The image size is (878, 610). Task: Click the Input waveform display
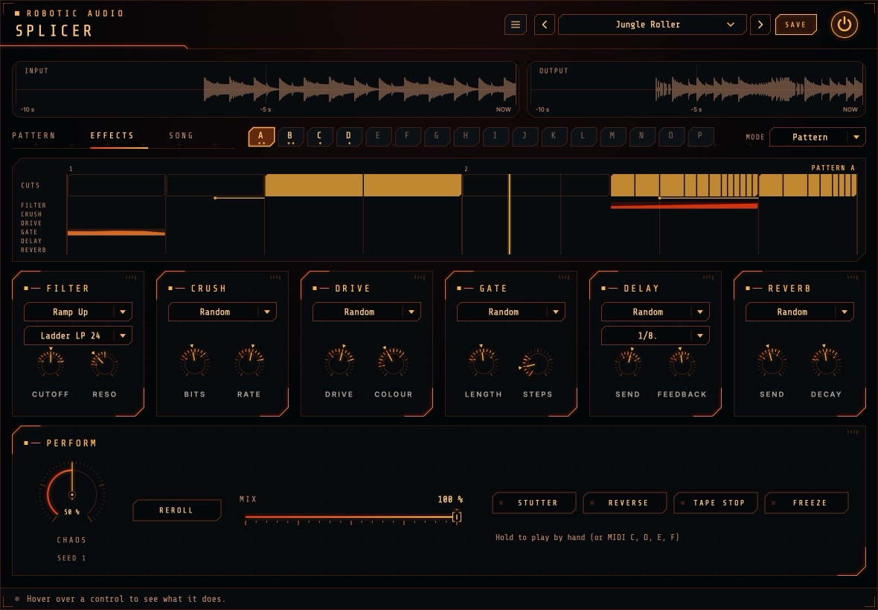(266, 89)
